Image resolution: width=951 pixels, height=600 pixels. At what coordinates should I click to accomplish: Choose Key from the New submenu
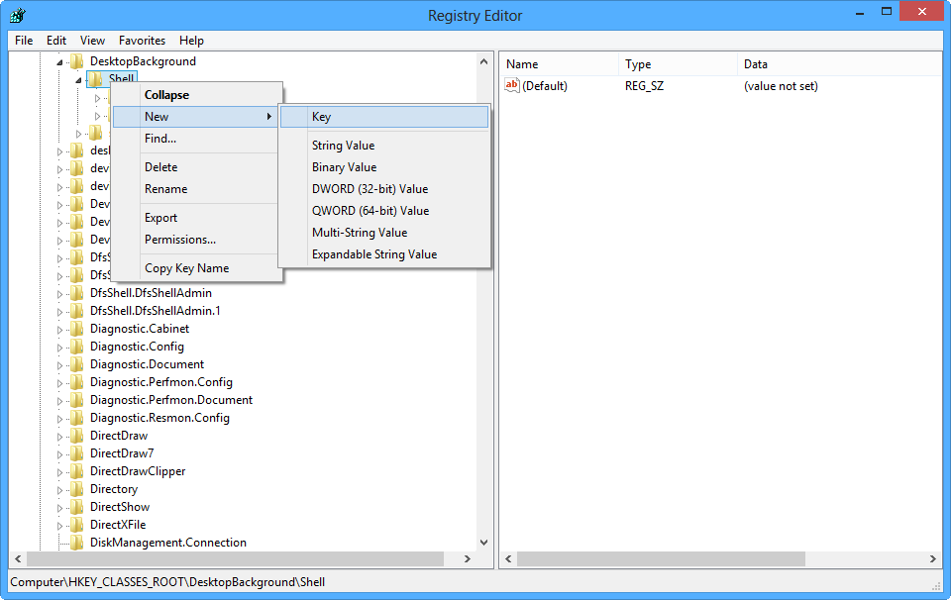click(x=384, y=117)
